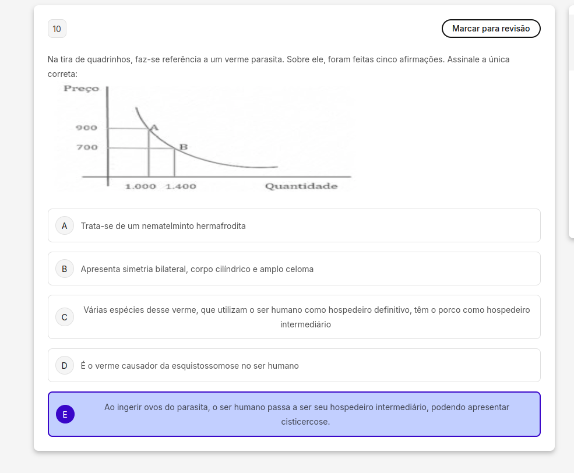Click the question number 10 badge
Screen dimensions: 574x473
coord(57,29)
